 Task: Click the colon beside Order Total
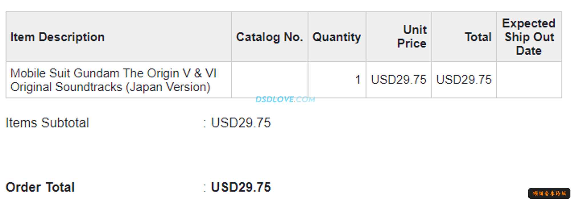(204, 188)
